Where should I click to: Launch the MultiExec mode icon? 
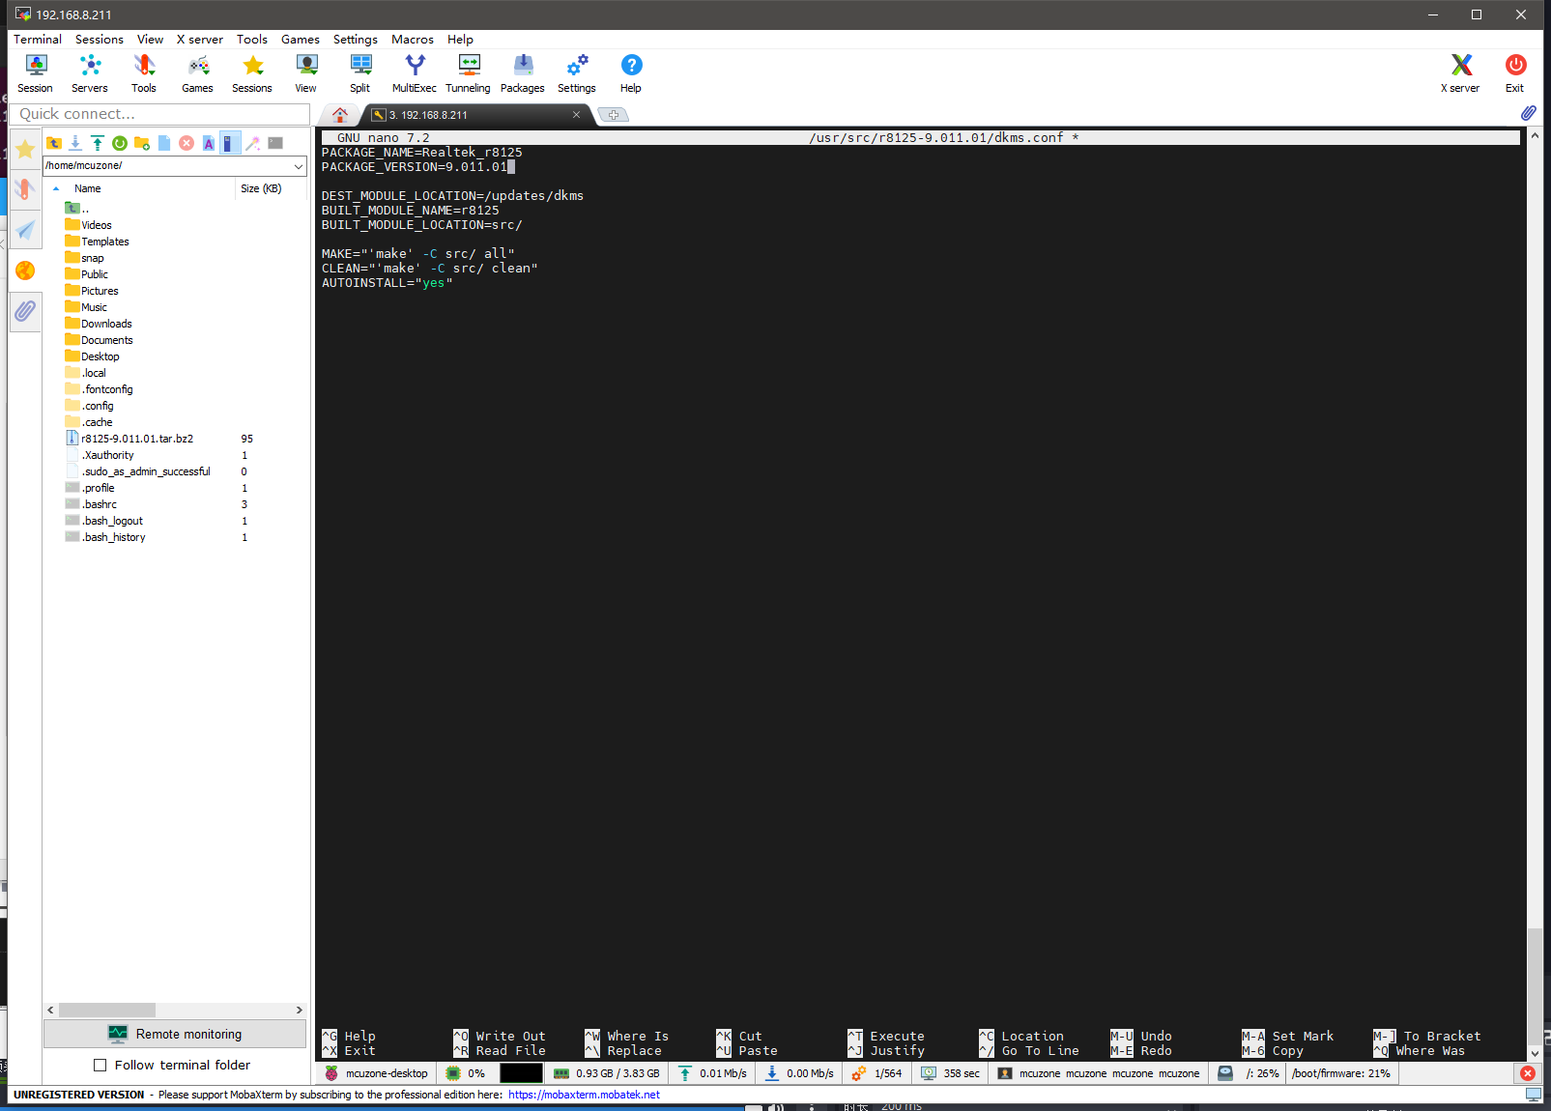click(415, 73)
